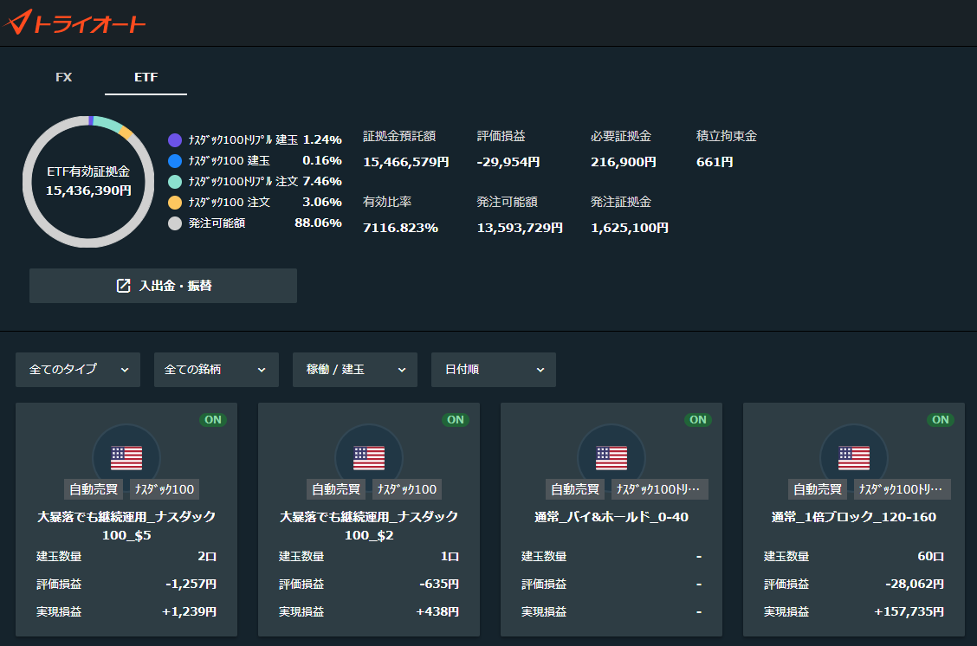Click 評価損益 -1,257円 on $5 card

coord(191,585)
